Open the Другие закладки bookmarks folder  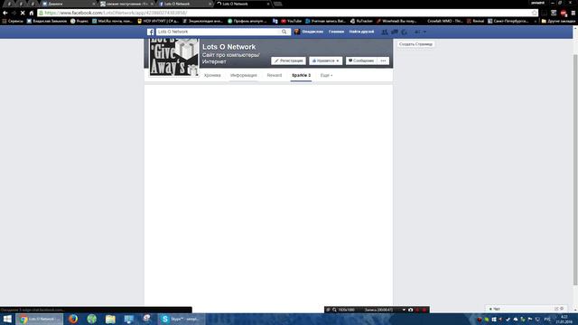558,22
